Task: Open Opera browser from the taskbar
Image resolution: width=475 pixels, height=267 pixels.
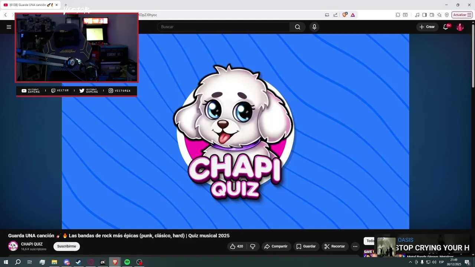Action: pyautogui.click(x=91, y=262)
